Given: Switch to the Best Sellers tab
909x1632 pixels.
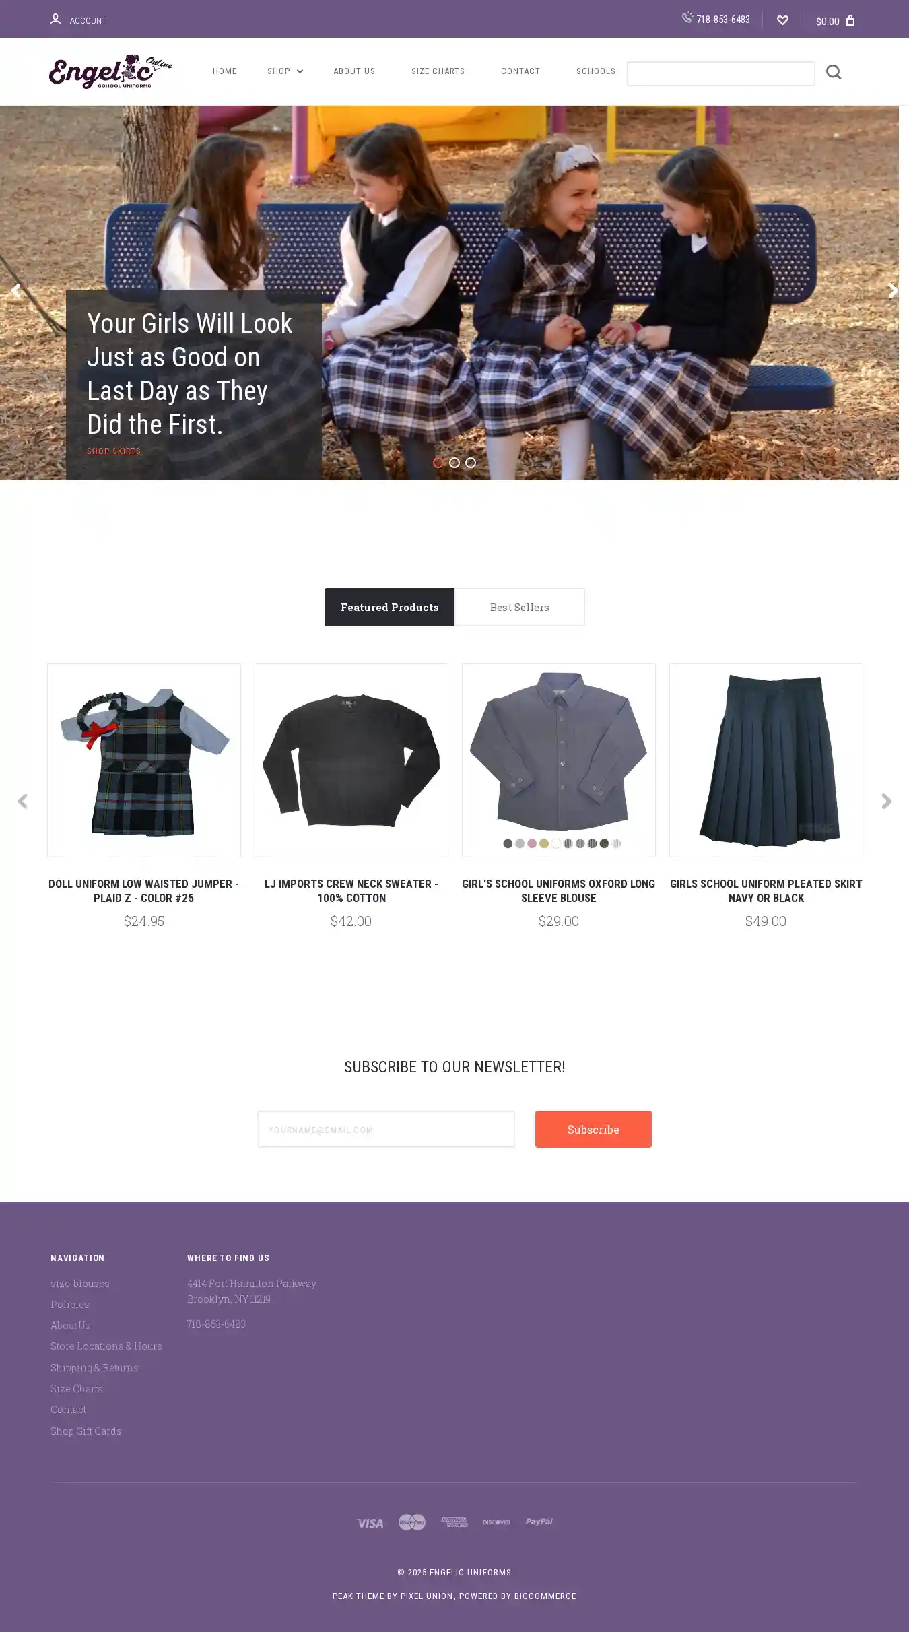Looking at the screenshot, I should (519, 608).
